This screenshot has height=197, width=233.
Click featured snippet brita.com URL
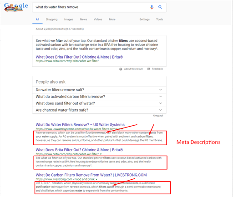pyautogui.click(x=67, y=61)
